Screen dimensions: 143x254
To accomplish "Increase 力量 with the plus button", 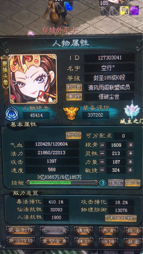I will click(131, 162).
